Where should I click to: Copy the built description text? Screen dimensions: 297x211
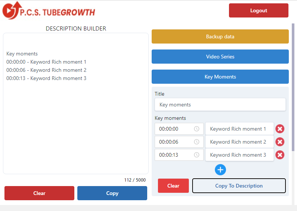pyautogui.click(x=112, y=193)
